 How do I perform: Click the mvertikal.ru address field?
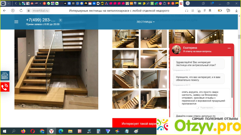point(40,11)
